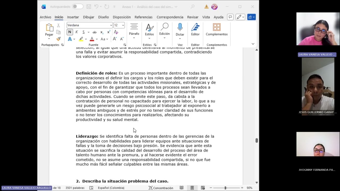Click the Cut scissors icon
This screenshot has width=340, height=191.
click(58, 25)
